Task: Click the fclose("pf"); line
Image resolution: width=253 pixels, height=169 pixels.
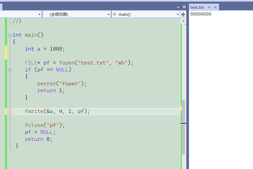Action: (45, 125)
